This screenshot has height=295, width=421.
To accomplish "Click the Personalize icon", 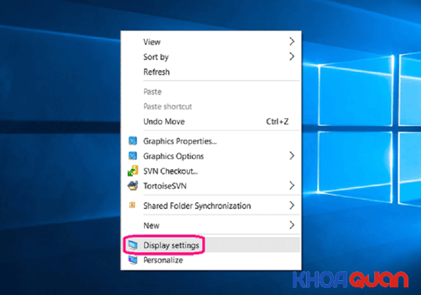I will click(132, 260).
